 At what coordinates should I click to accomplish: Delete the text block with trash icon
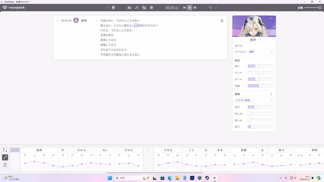[222, 21]
